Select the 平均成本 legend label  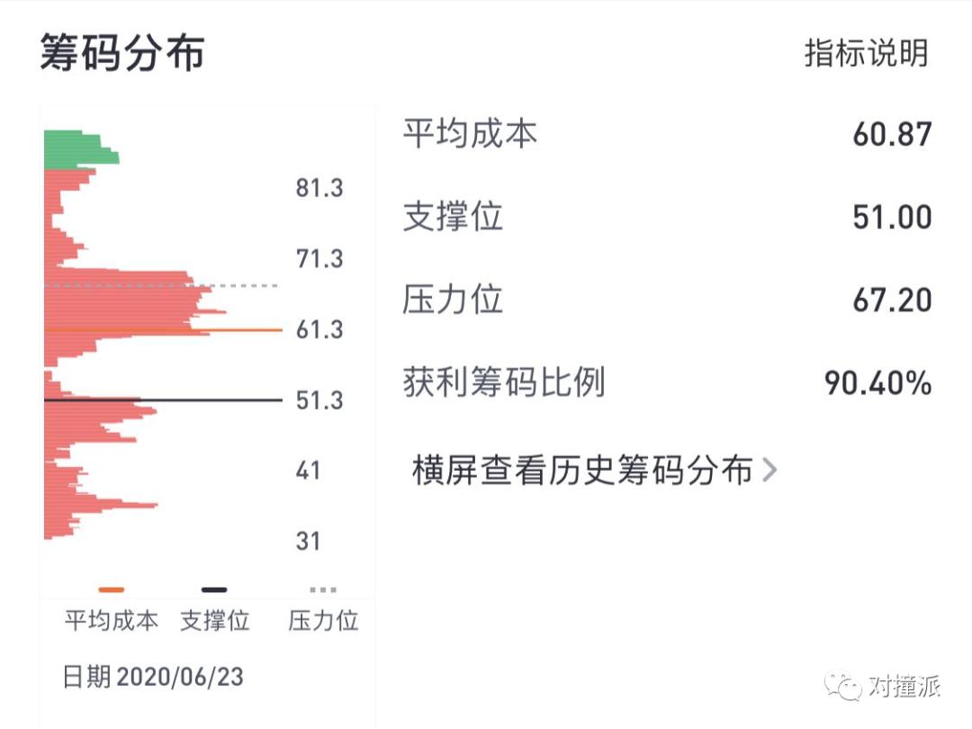point(112,621)
